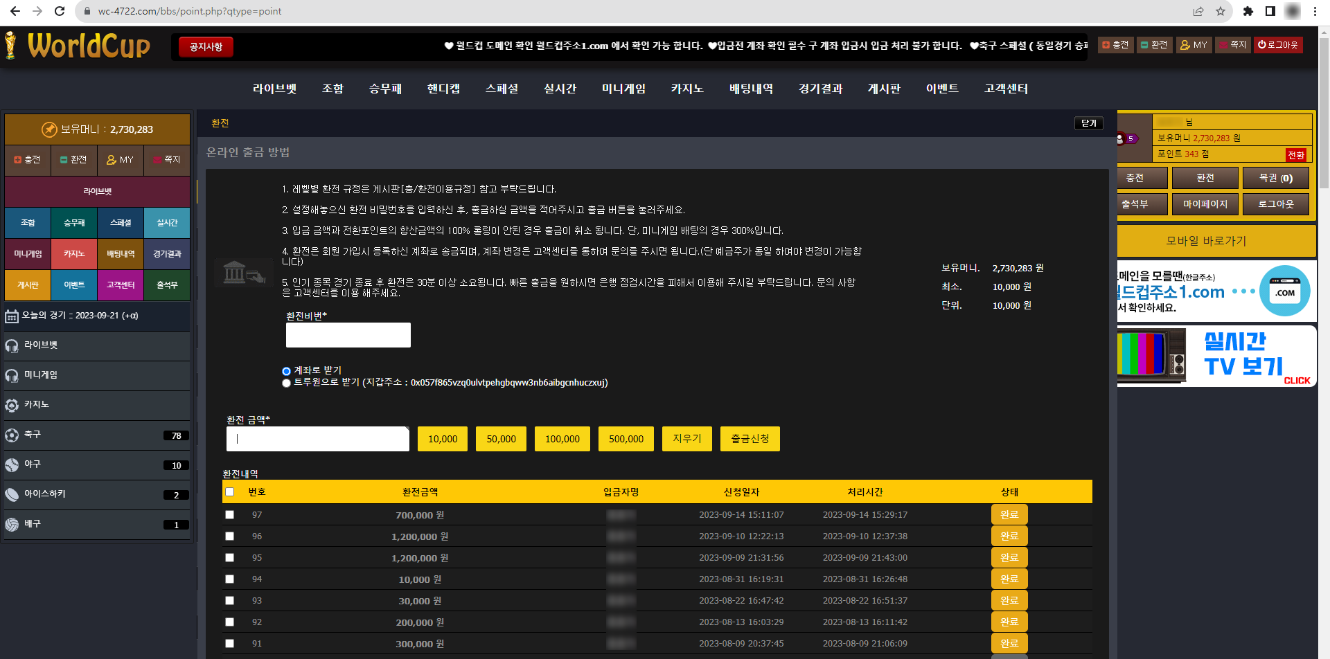Bookmark this page with the star icon
The height and width of the screenshot is (659, 1330).
point(1221,11)
